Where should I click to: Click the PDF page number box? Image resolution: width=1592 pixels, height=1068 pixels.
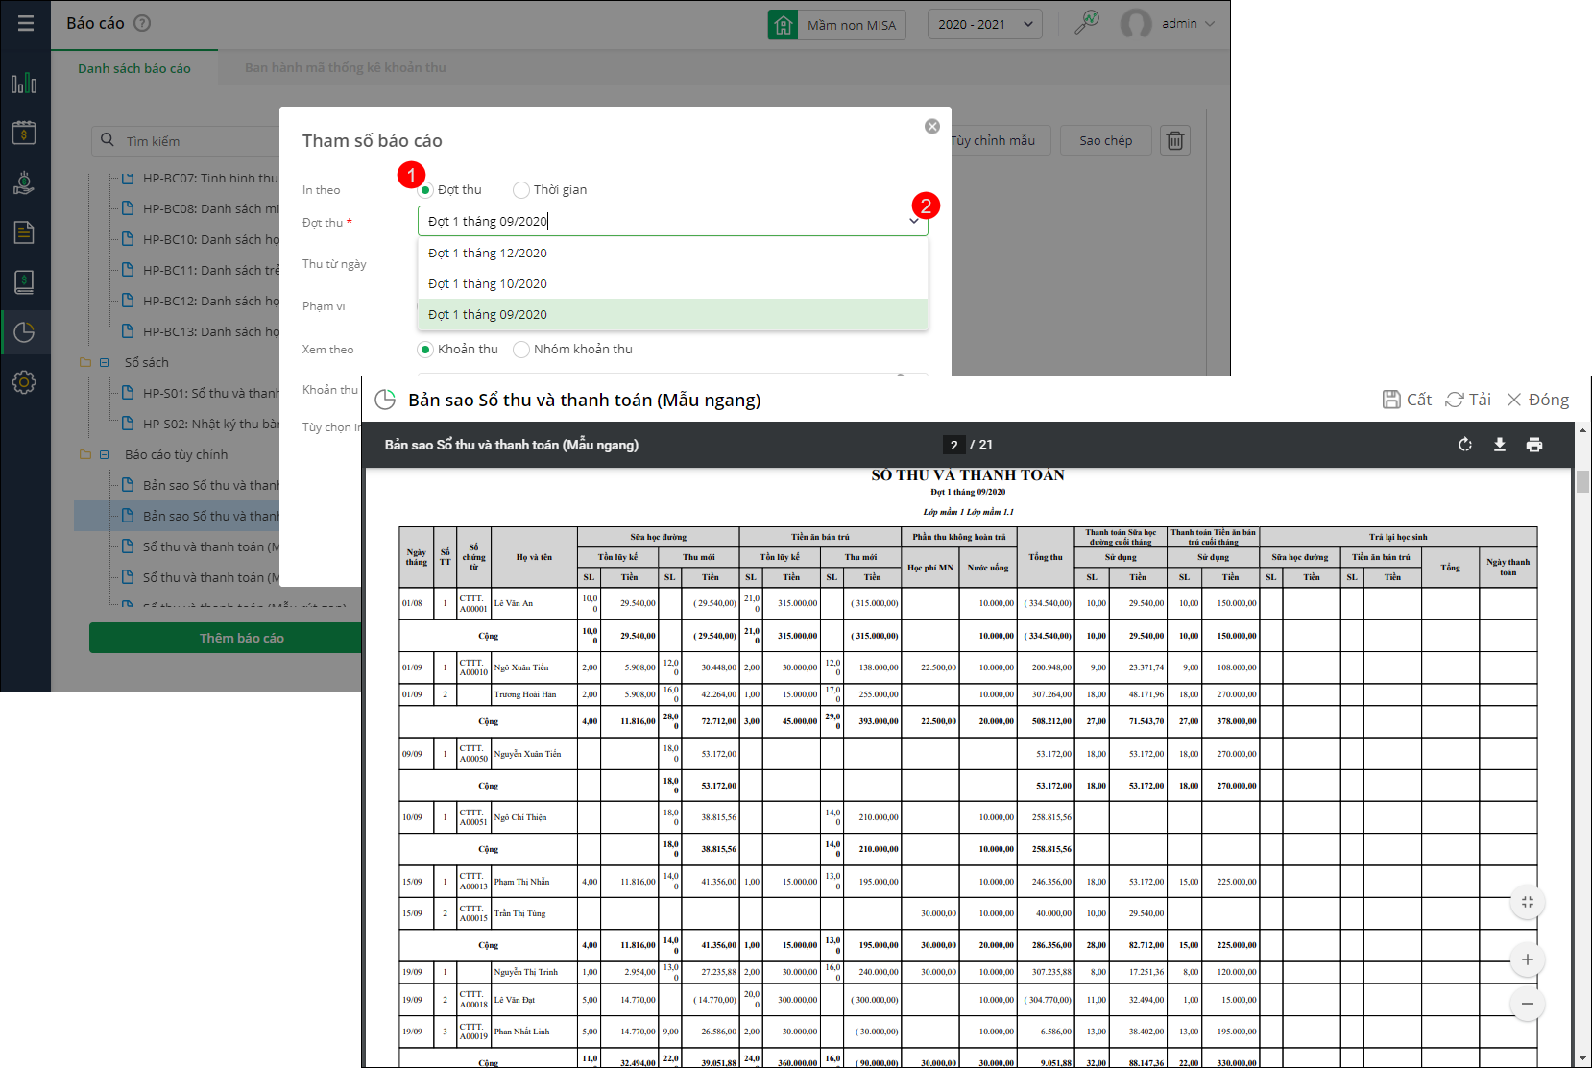(953, 445)
